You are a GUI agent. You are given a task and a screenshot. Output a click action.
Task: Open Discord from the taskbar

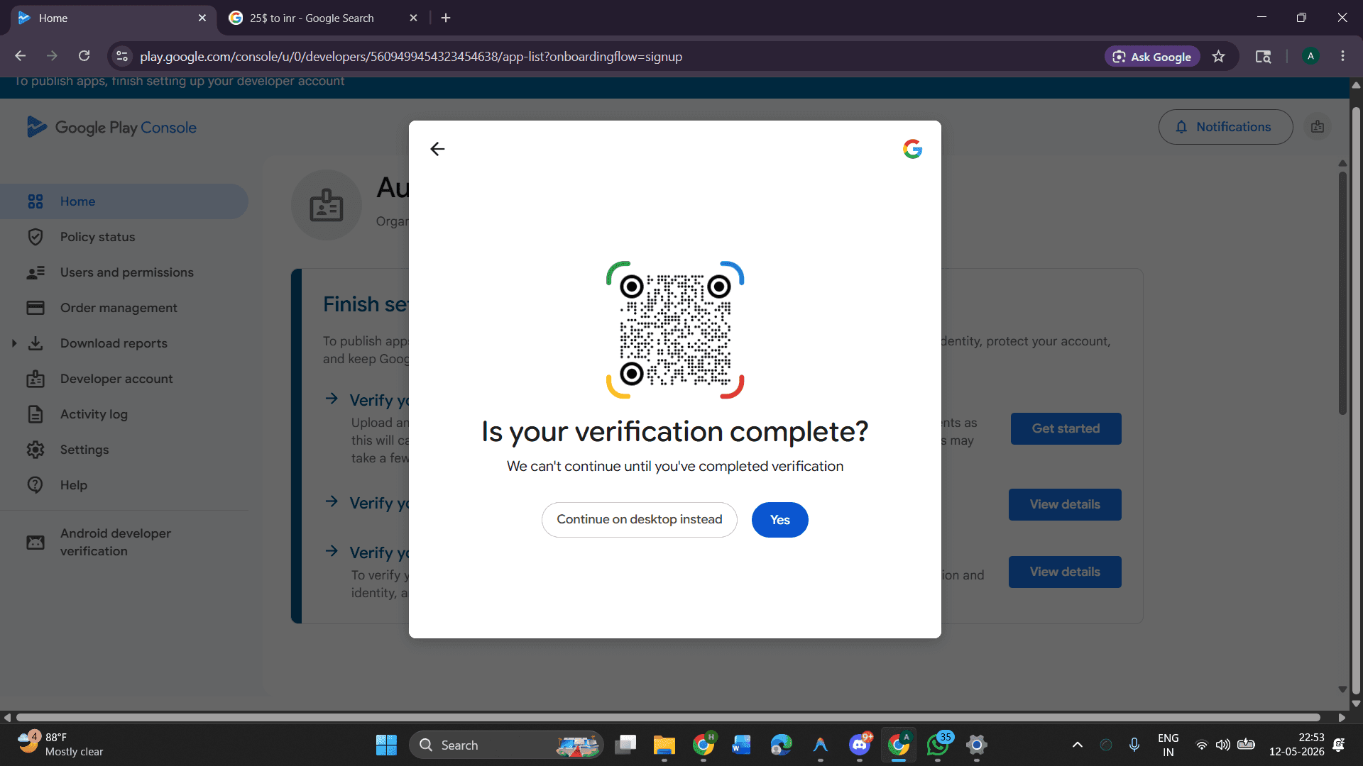[x=860, y=745]
